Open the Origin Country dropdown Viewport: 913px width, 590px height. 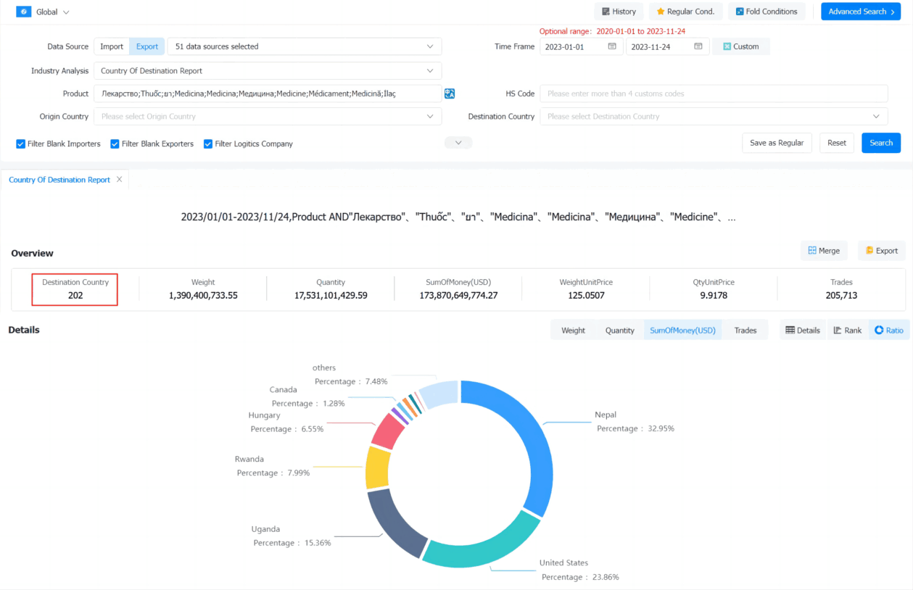[268, 116]
